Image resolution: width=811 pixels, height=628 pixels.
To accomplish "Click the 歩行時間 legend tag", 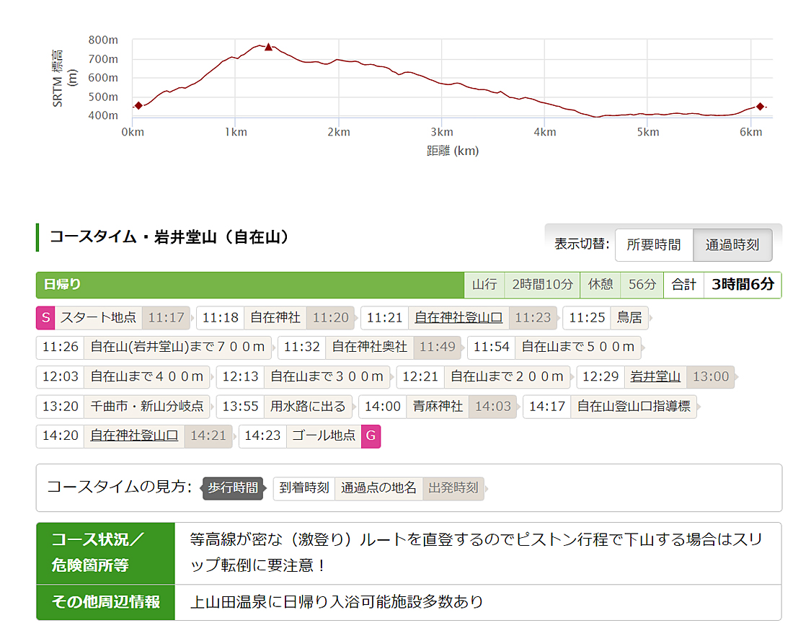I will tap(232, 488).
